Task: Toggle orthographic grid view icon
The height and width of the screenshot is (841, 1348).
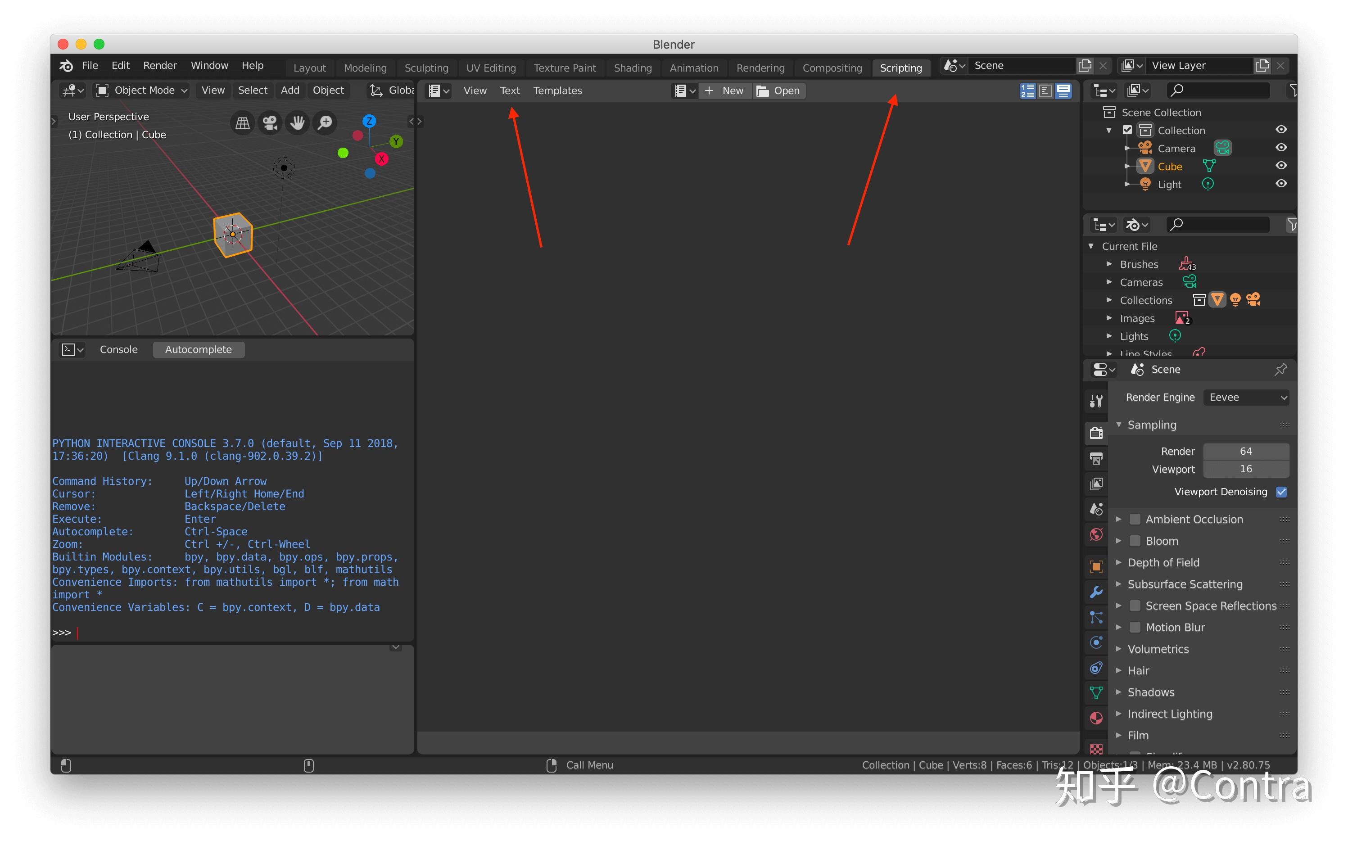Action: (243, 123)
